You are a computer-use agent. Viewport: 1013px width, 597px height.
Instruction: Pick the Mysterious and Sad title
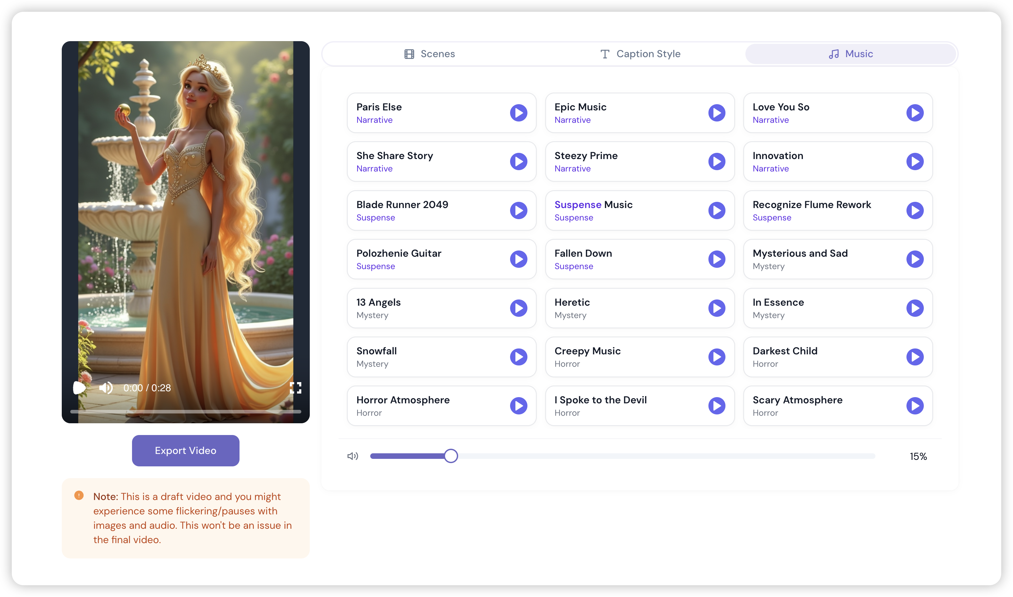click(x=800, y=253)
